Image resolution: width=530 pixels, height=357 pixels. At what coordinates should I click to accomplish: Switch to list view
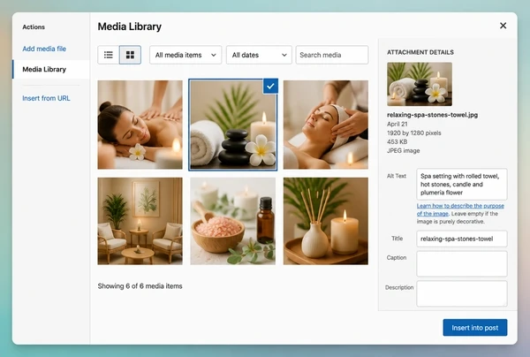[109, 55]
